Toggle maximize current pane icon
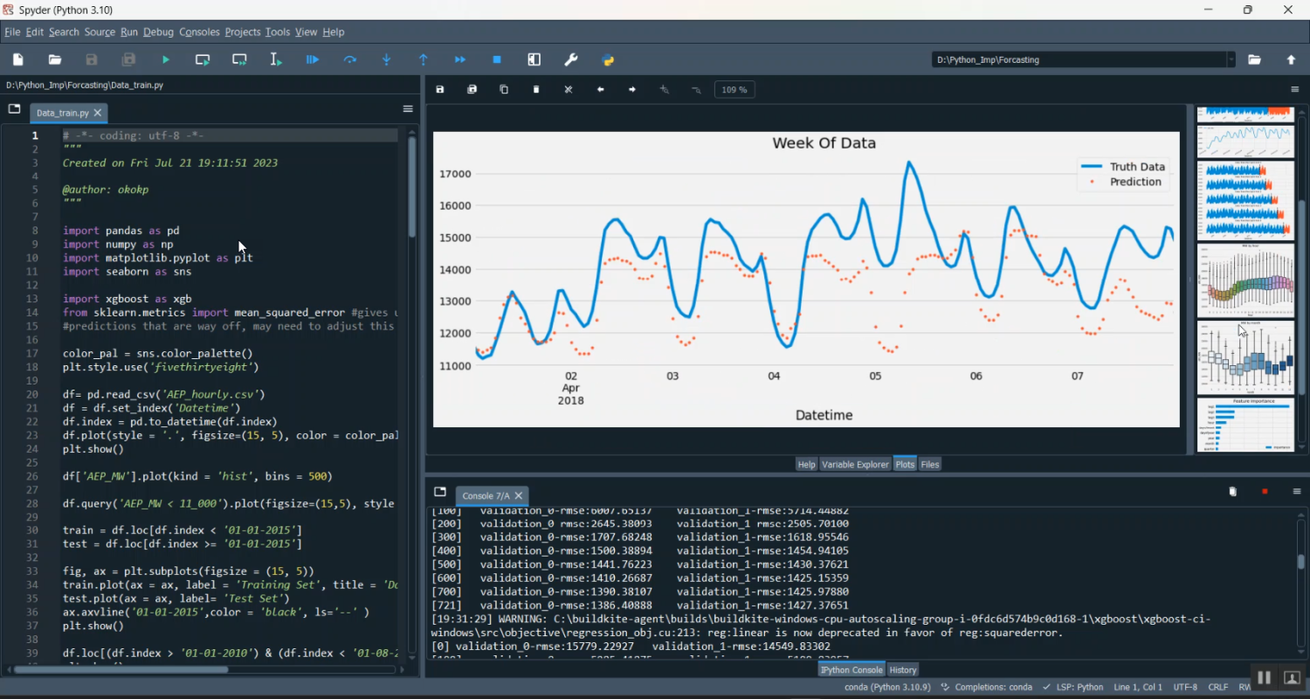This screenshot has width=1310, height=699. click(x=534, y=60)
